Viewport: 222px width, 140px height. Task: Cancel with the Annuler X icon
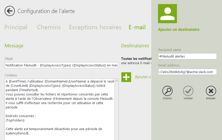[211, 91]
